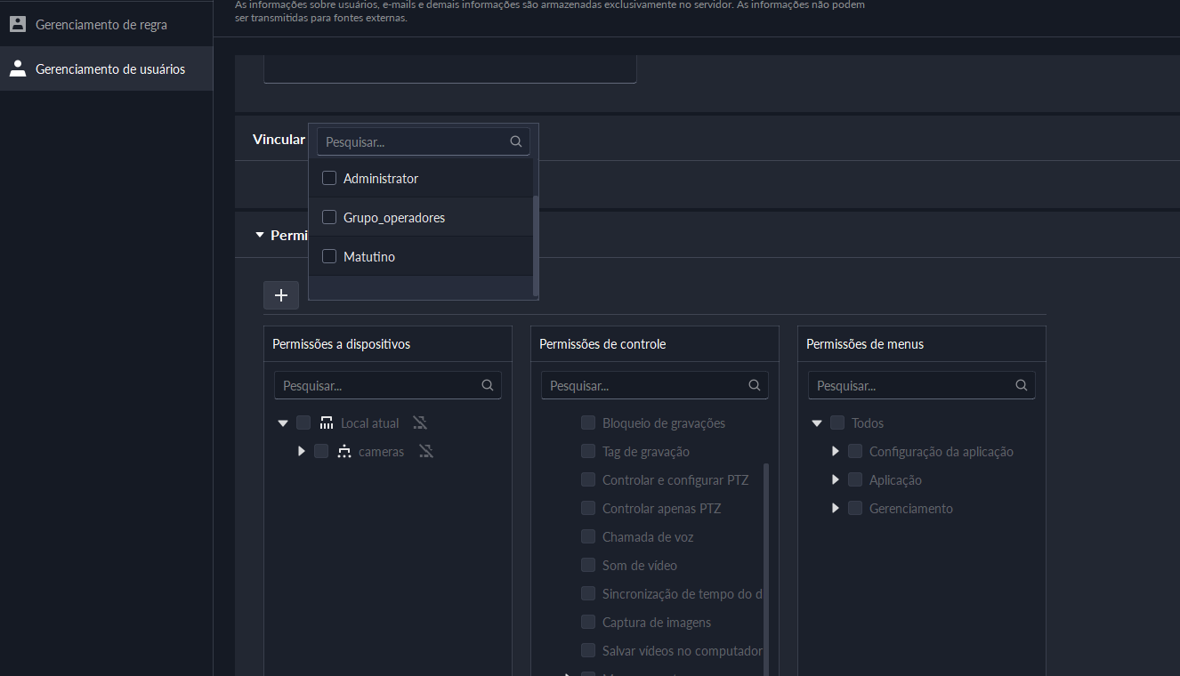Screen dimensions: 1180x676
Task: Expand the cameras tree node
Action: [x=302, y=452]
